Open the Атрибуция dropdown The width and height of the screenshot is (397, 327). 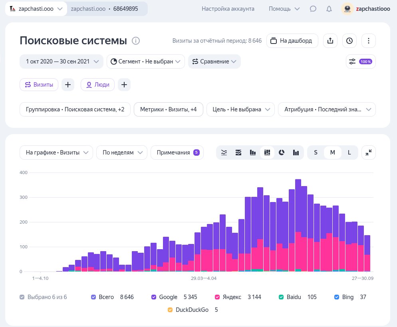click(327, 109)
